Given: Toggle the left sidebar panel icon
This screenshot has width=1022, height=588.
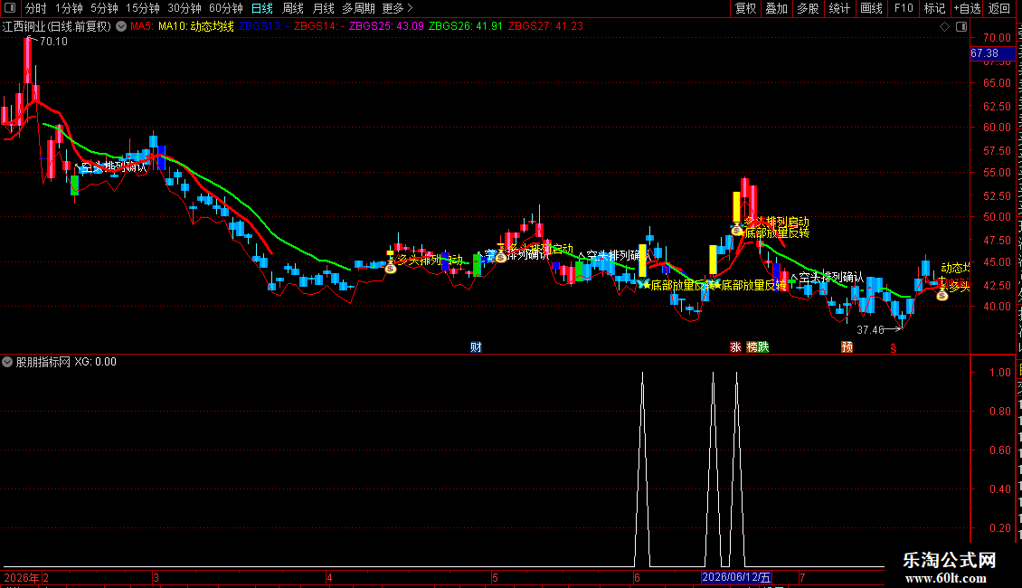Looking at the screenshot, I should coord(10,8).
